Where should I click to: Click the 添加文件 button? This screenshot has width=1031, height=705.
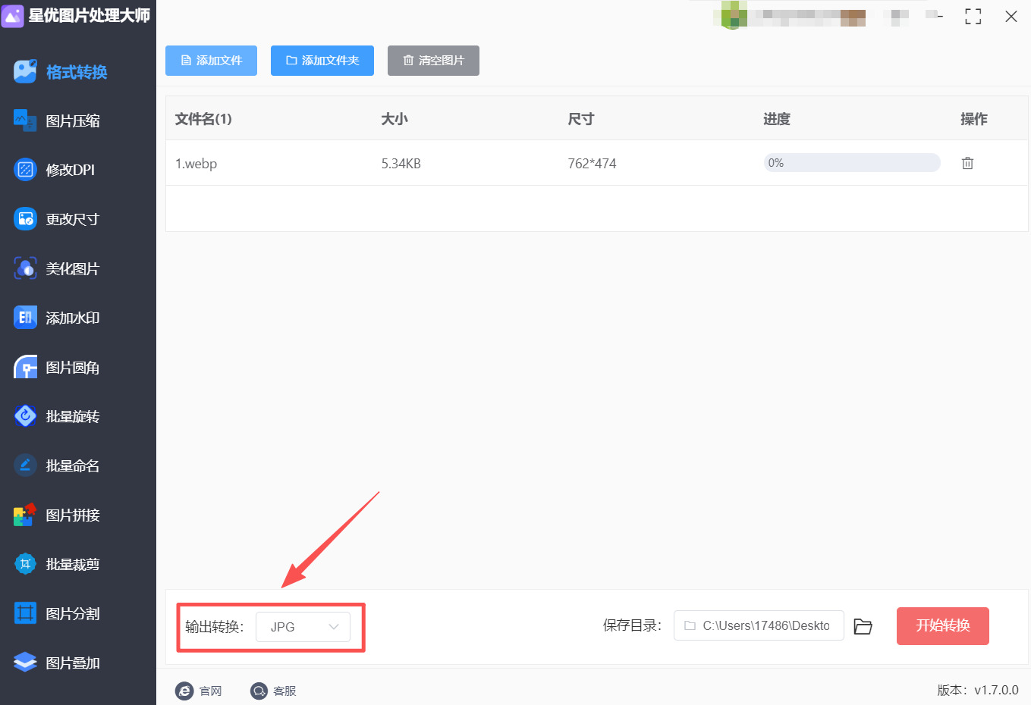[211, 61]
